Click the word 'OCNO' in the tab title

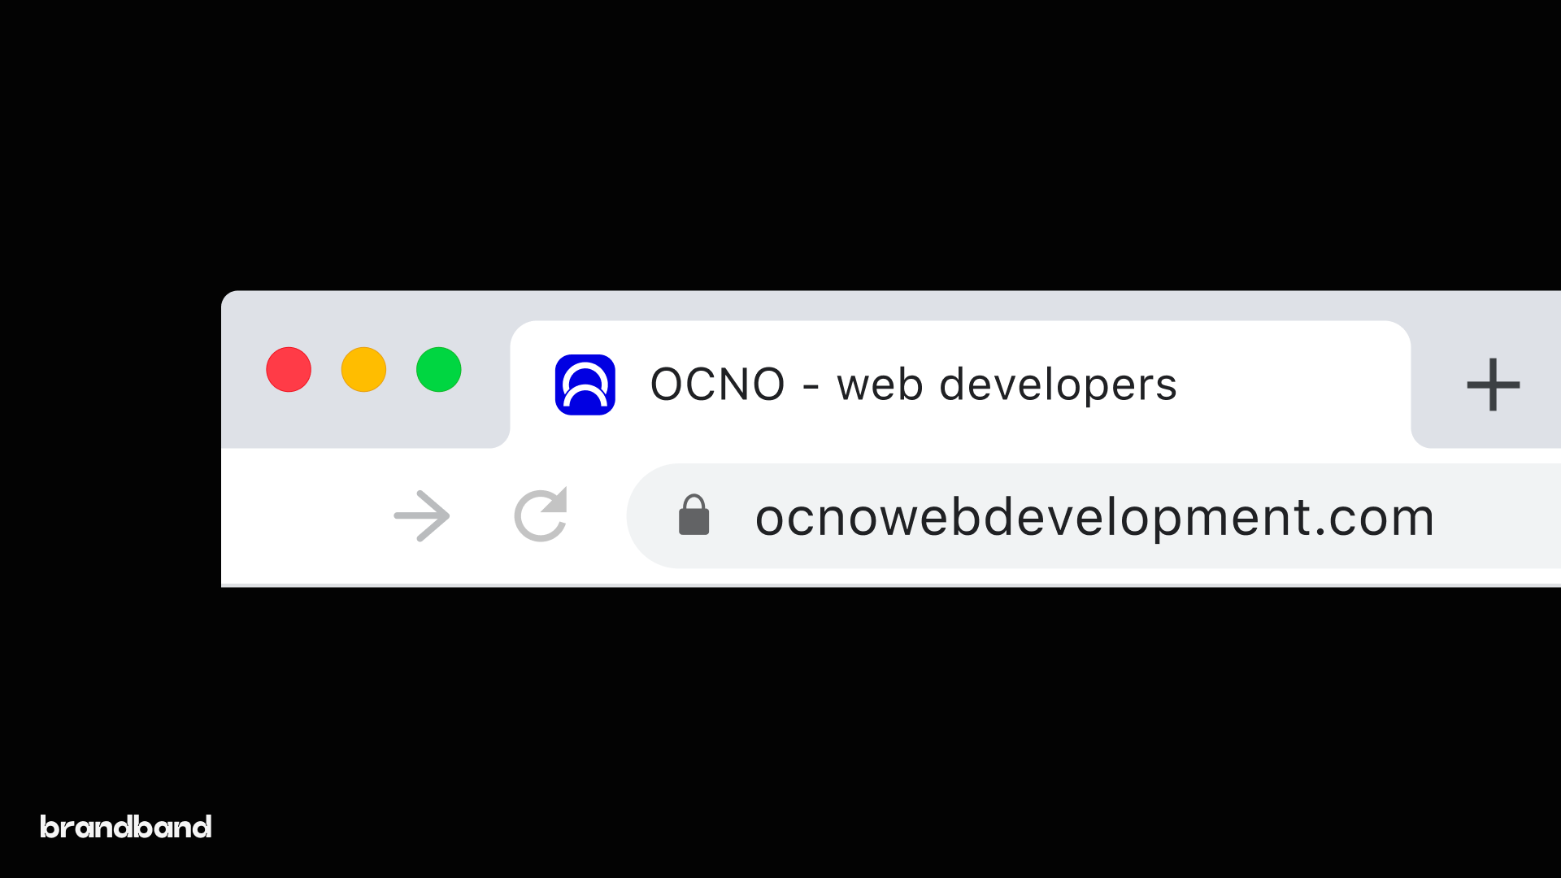point(718,385)
